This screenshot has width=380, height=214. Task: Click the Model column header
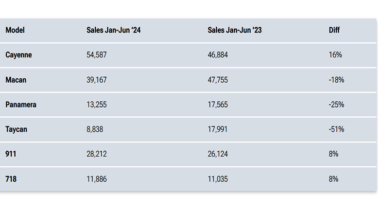tap(15, 30)
